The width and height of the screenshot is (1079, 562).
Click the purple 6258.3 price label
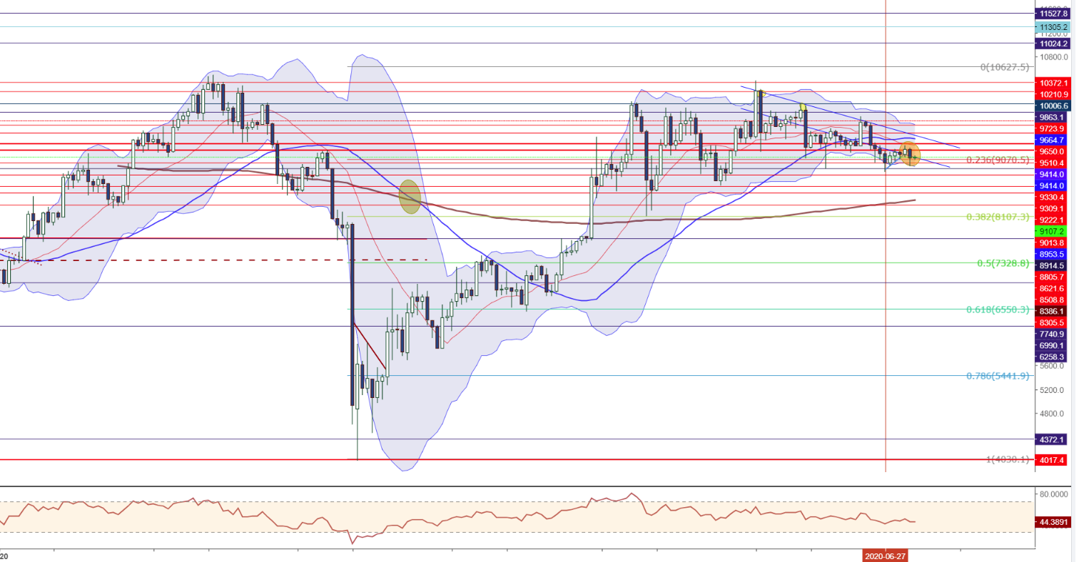click(1053, 357)
